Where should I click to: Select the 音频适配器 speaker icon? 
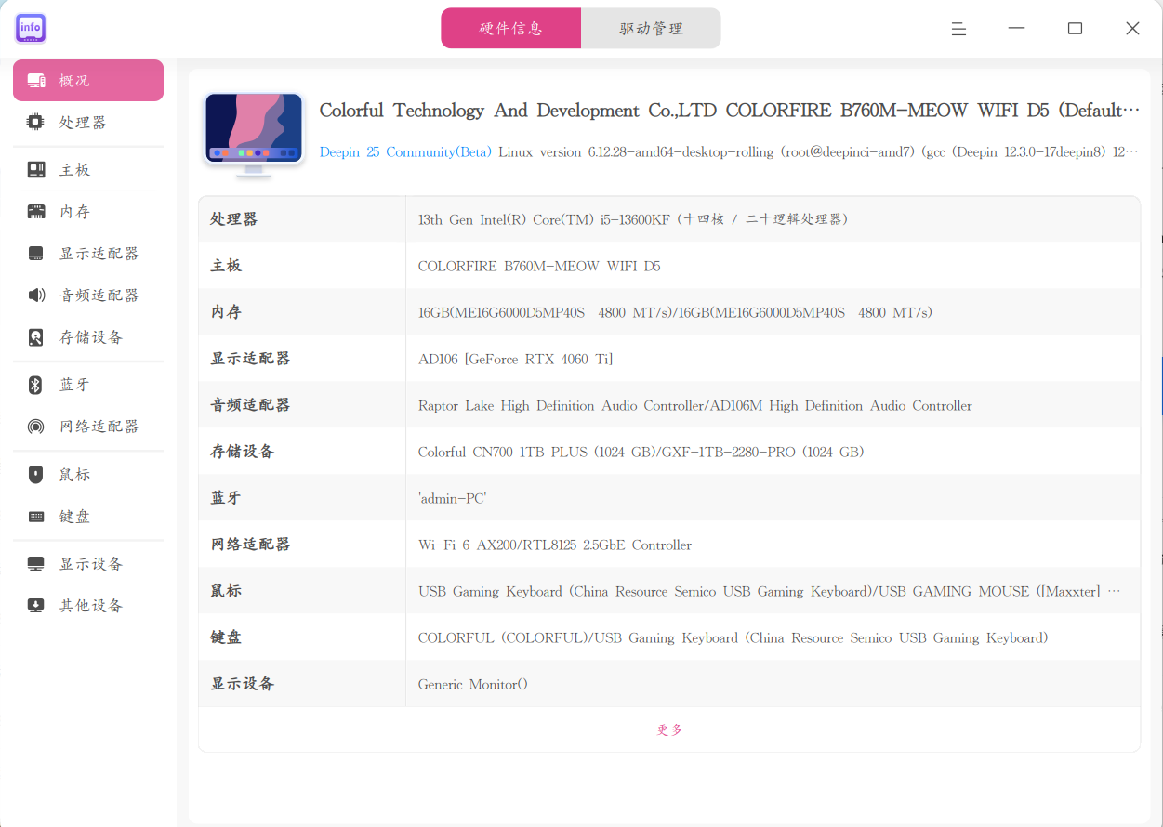coord(35,295)
